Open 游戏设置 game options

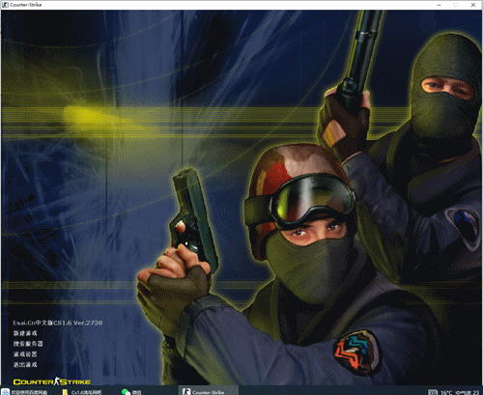coord(25,354)
